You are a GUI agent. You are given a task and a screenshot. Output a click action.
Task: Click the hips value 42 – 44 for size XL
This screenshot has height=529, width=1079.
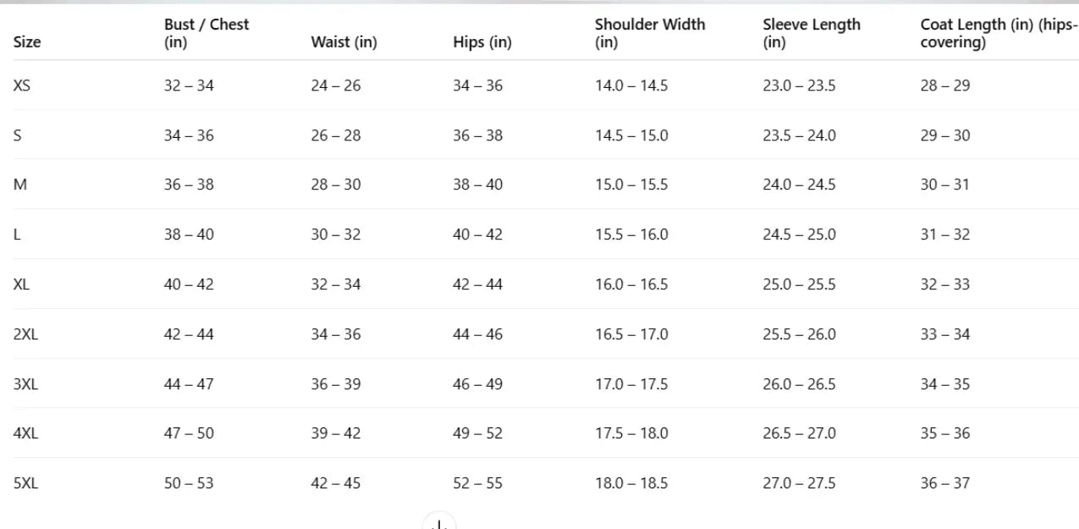click(477, 284)
